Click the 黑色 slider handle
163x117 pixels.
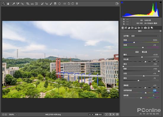(x=138, y=81)
